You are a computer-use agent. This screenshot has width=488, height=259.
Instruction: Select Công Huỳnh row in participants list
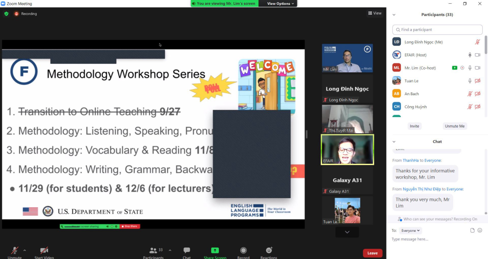tap(437, 107)
